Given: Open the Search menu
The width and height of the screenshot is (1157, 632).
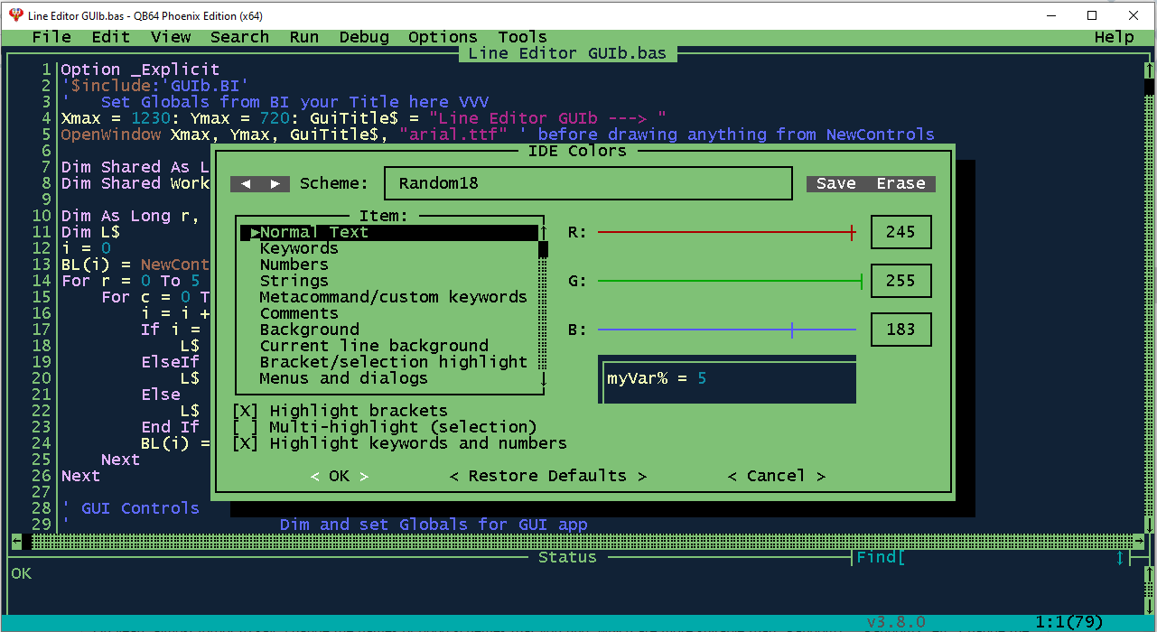Looking at the screenshot, I should pyautogui.click(x=240, y=37).
